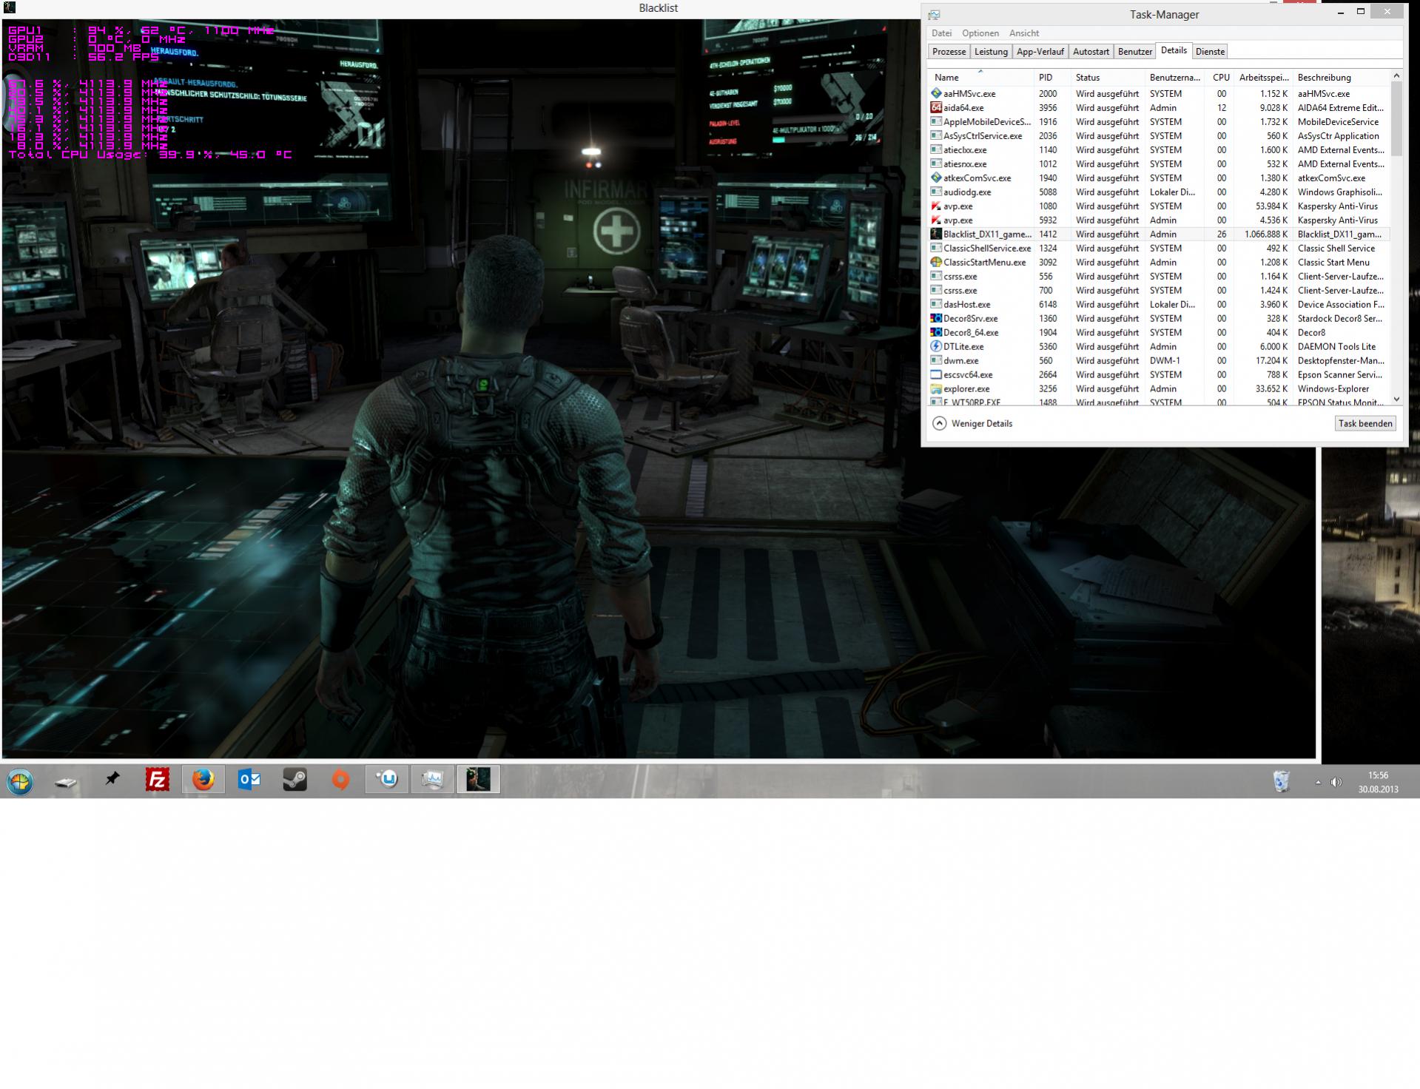Switch to the App-Verlauf tab
This screenshot has height=1089, width=1420.
[x=1040, y=52]
